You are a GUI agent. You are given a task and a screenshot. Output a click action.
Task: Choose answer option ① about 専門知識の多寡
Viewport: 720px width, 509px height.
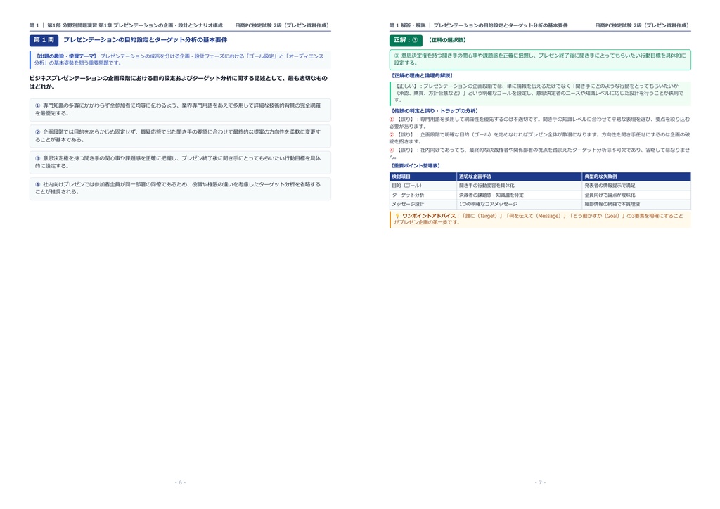[x=181, y=110]
